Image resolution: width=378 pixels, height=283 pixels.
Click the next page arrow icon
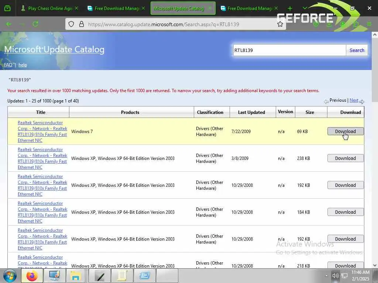tap(362, 102)
